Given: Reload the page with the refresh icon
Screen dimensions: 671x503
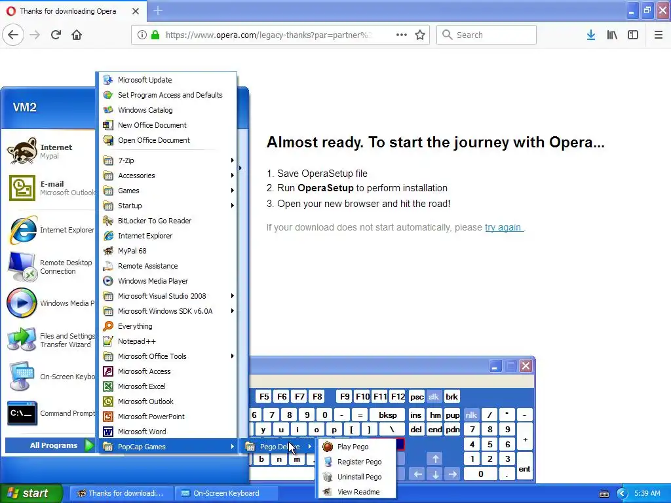Looking at the screenshot, I should tap(56, 35).
